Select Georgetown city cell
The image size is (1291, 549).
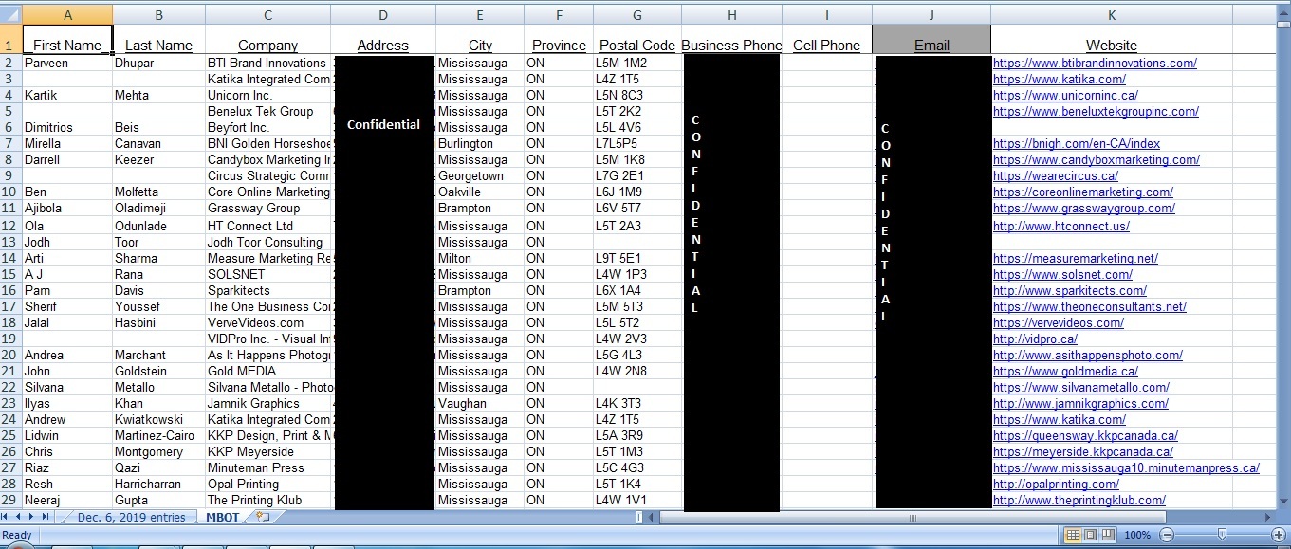480,176
